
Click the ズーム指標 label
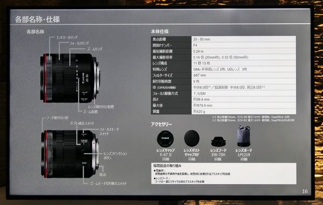coord(90,112)
